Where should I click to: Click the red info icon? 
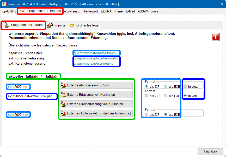(x=215, y=37)
